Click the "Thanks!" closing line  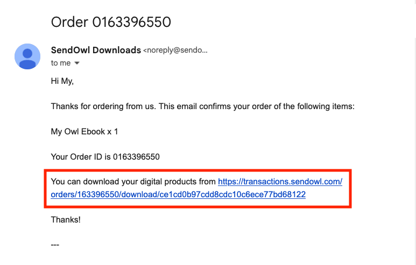point(66,220)
